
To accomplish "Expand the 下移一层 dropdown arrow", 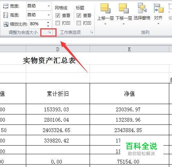I will [123, 24].
